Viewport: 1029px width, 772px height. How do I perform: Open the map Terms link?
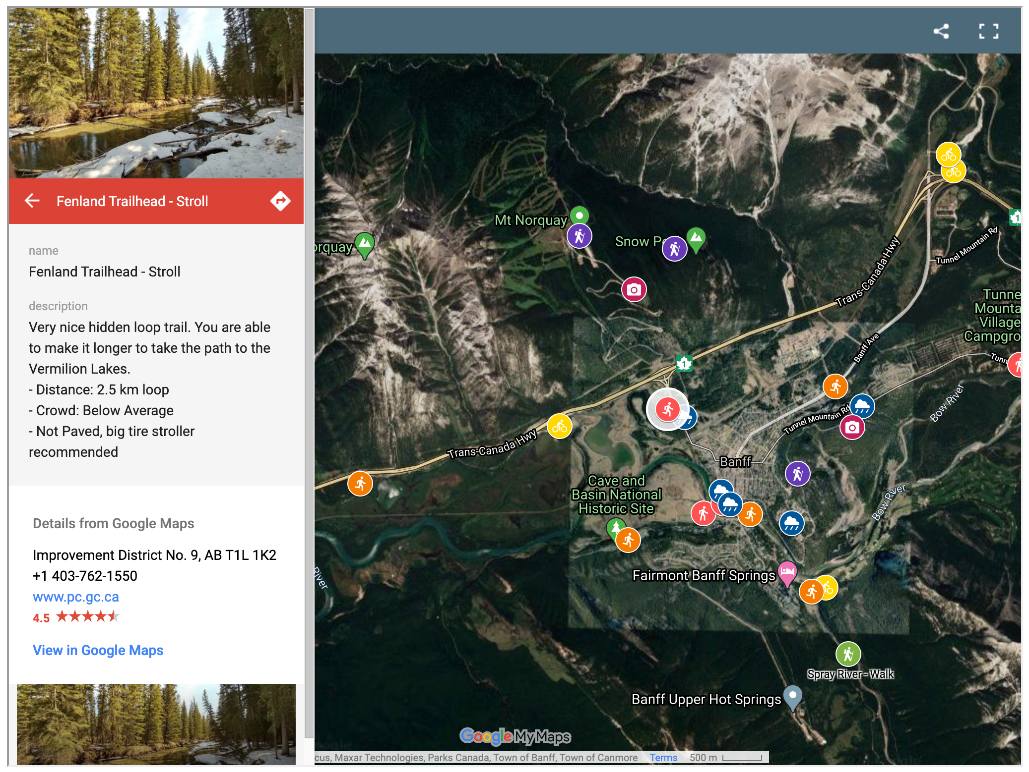click(663, 757)
